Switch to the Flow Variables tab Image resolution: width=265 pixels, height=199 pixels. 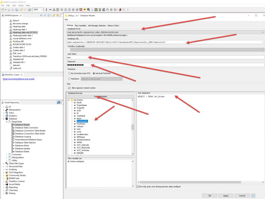[x=80, y=26]
